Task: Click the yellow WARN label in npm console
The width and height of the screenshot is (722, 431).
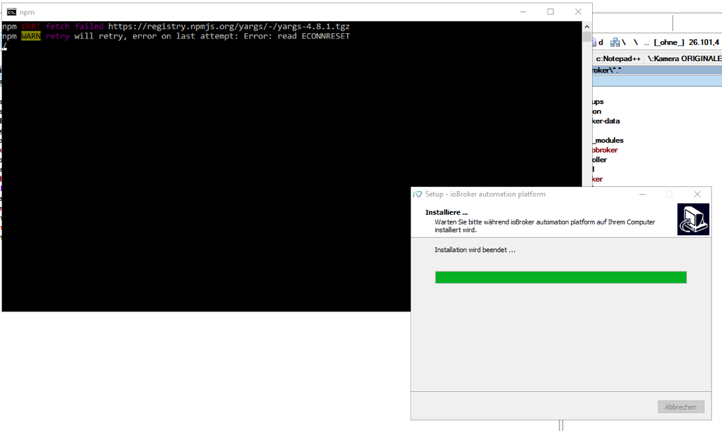Action: 31,36
